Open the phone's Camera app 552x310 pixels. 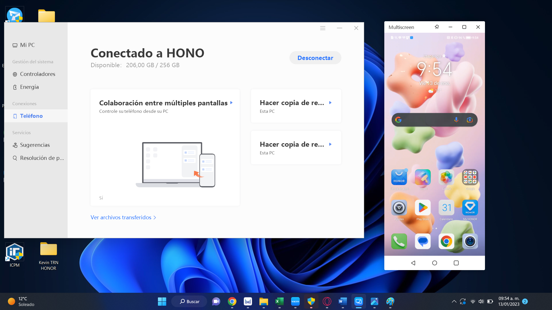pyautogui.click(x=470, y=241)
